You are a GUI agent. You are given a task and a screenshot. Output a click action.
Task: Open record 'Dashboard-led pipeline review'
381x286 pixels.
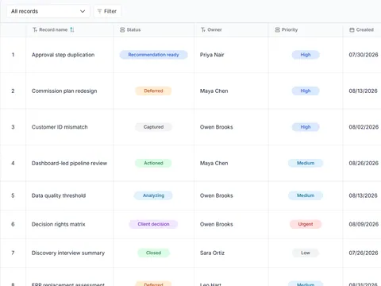coord(69,163)
